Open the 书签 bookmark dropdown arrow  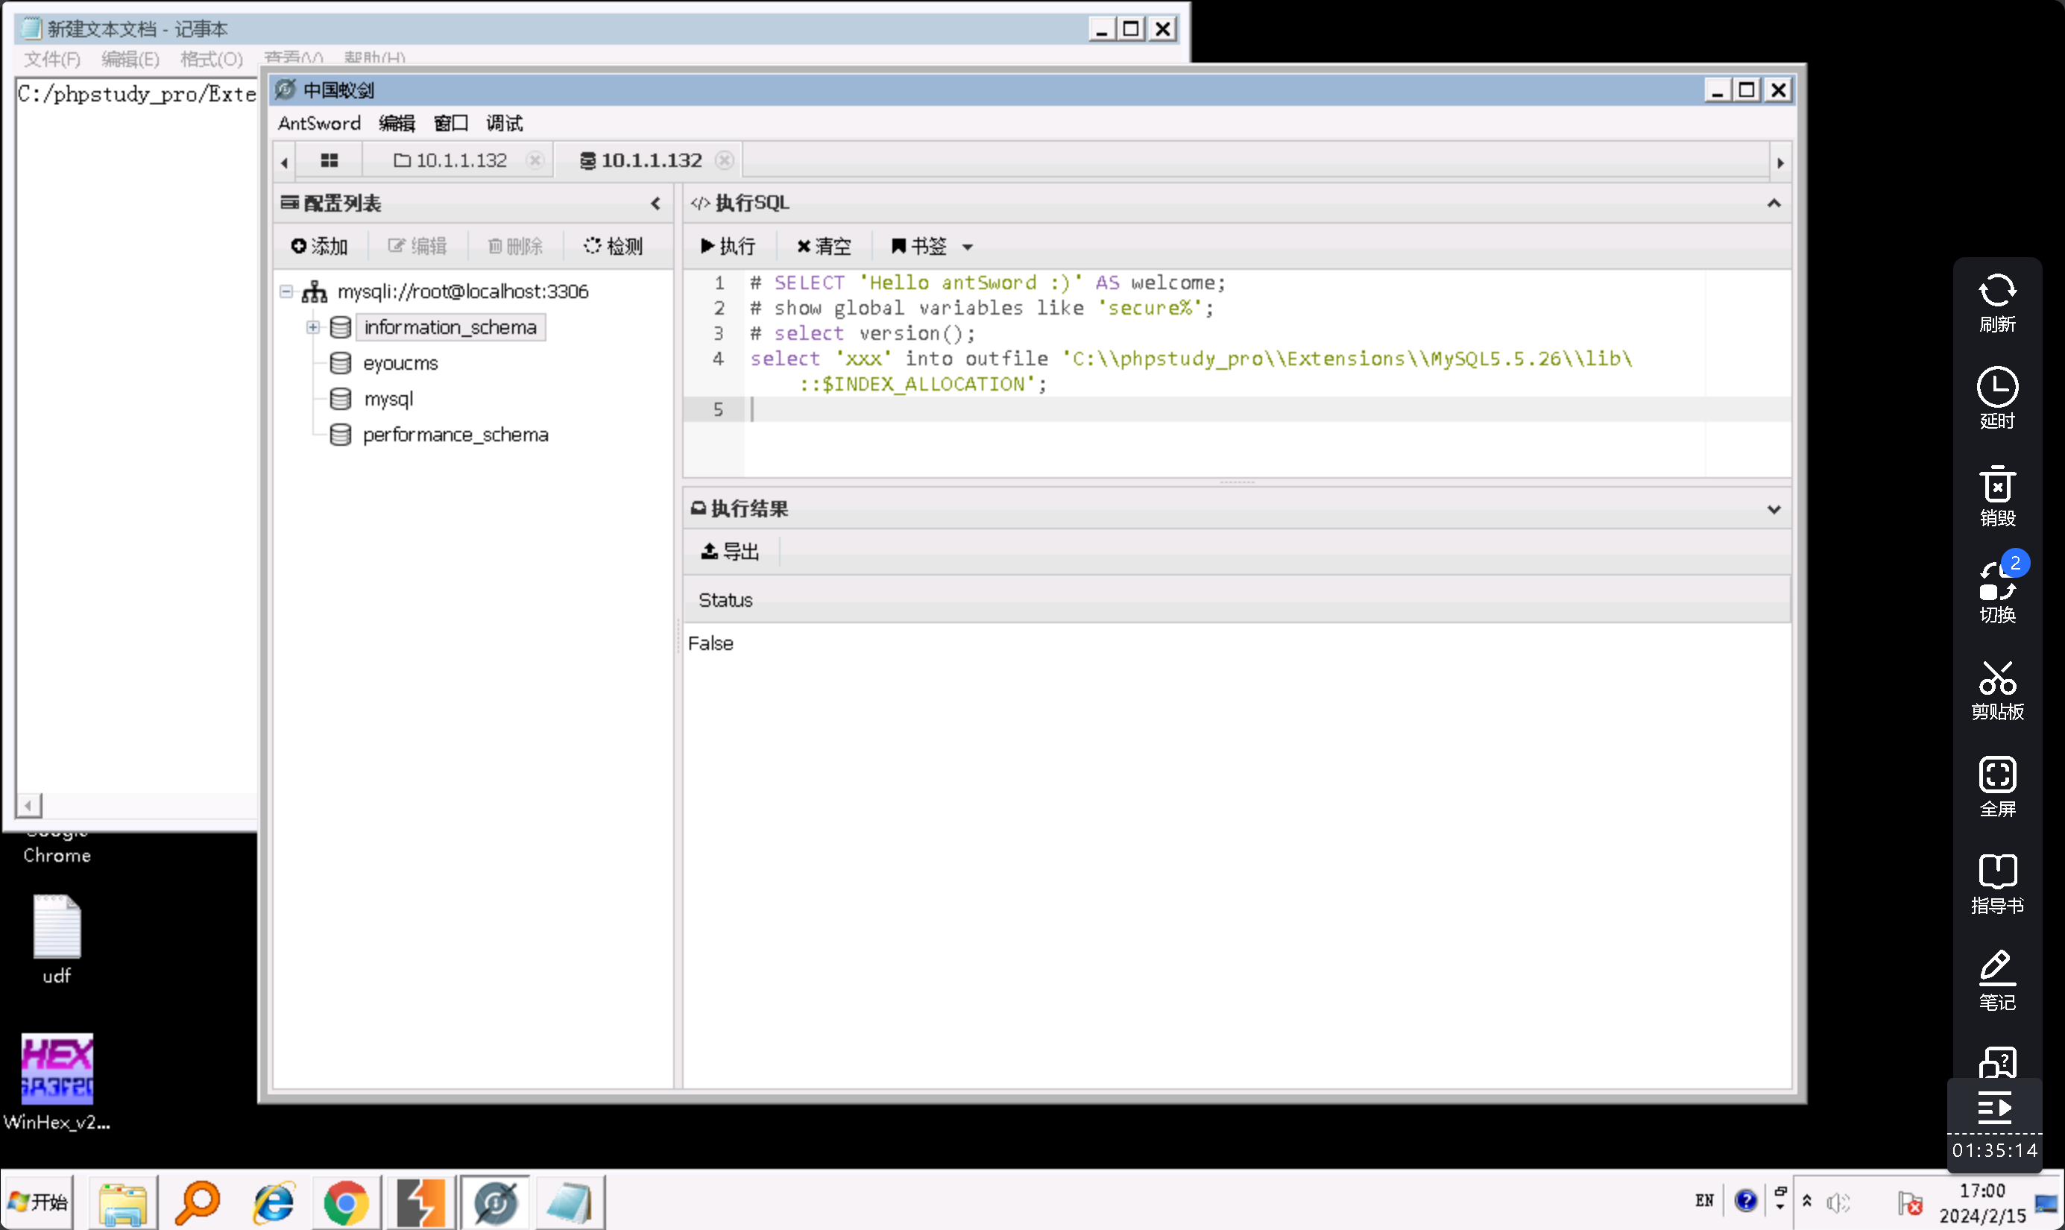(967, 247)
